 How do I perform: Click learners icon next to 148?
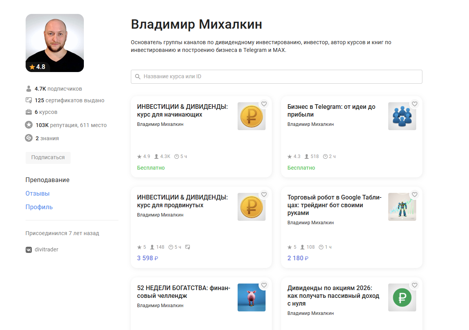[152, 247]
